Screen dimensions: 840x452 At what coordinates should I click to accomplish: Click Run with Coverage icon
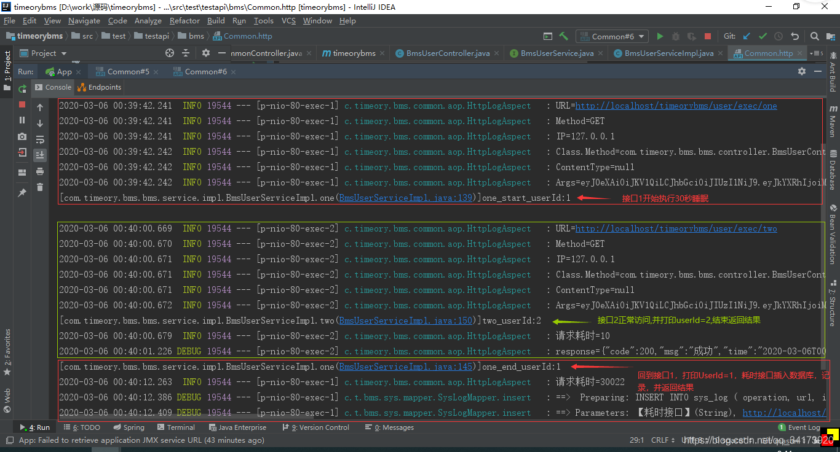pyautogui.click(x=692, y=36)
